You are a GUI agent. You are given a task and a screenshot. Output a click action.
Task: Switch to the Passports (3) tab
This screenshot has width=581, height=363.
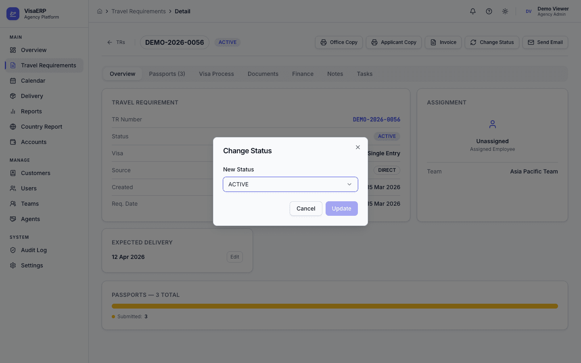[x=167, y=74]
